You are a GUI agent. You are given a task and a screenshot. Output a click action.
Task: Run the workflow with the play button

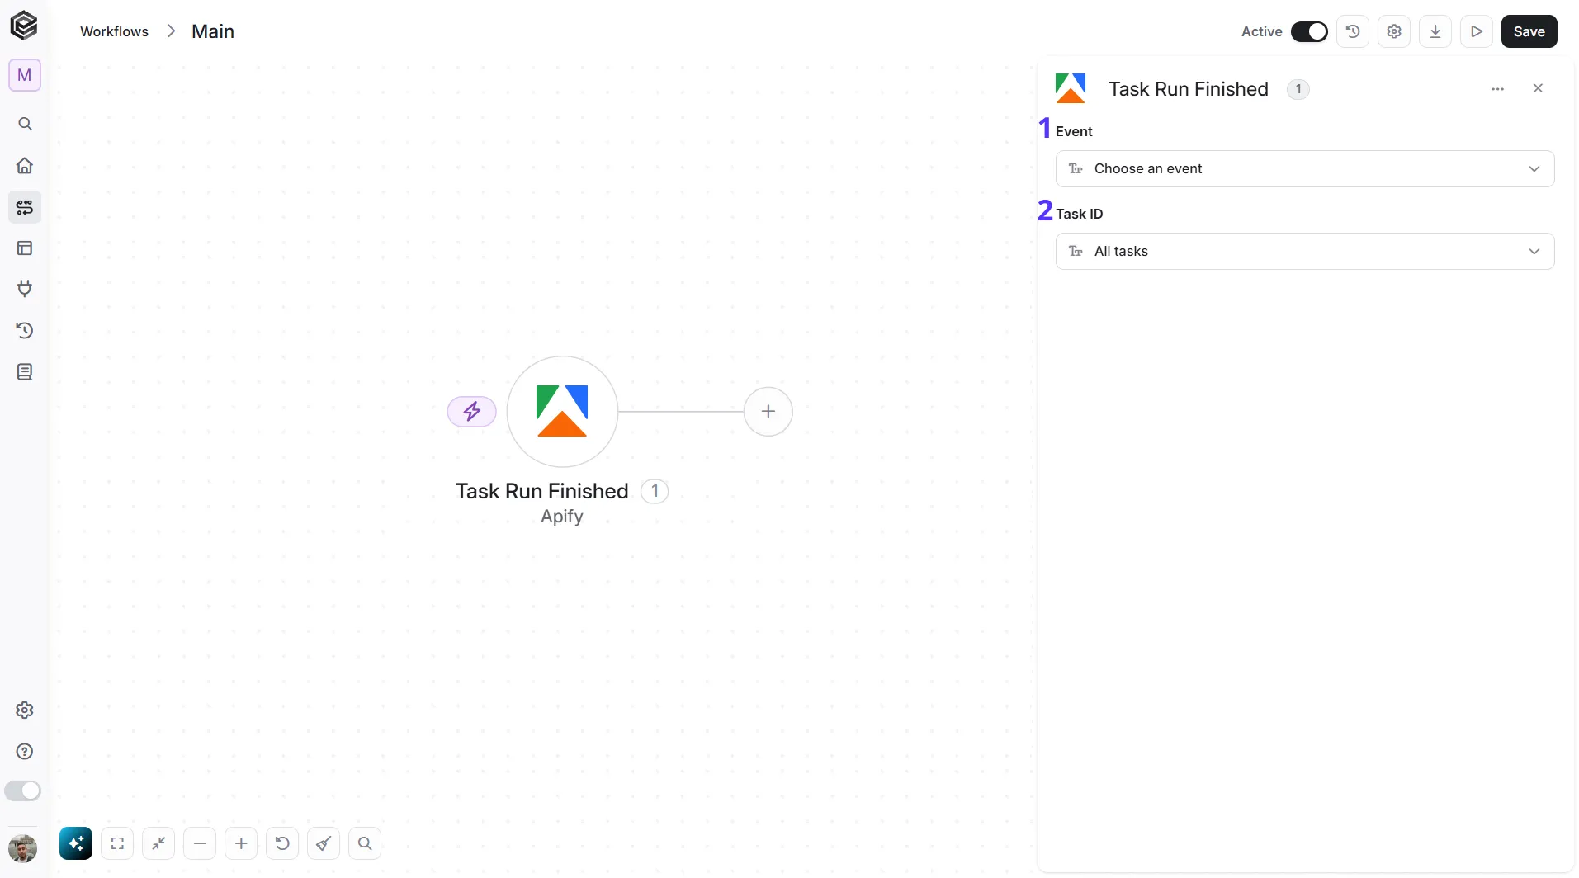[1477, 31]
